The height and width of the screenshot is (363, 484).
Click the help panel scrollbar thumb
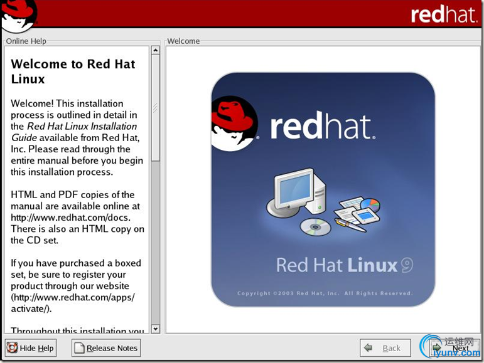click(156, 108)
